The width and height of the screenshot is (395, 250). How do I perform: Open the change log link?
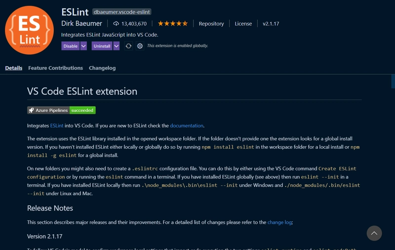279,222
